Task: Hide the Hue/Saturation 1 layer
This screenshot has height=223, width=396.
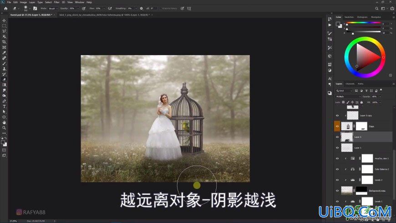Action: pyautogui.click(x=337, y=158)
